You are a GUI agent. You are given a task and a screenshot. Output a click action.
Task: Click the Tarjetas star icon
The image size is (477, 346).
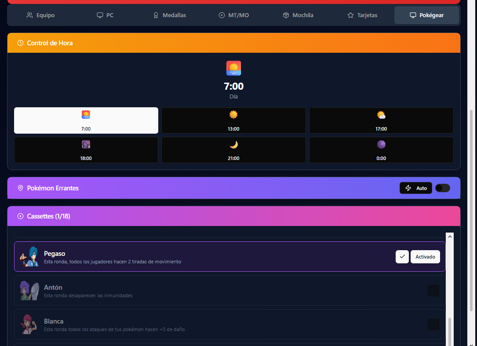(x=350, y=15)
